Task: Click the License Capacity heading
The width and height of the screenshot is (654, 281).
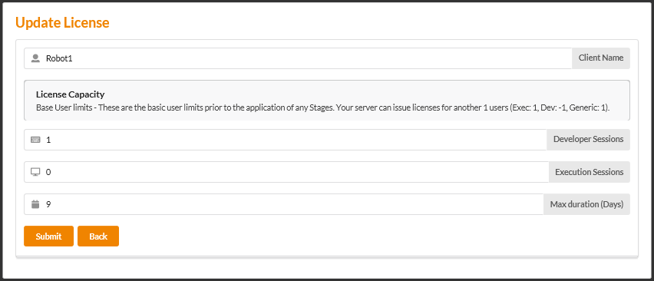Action: [70, 94]
